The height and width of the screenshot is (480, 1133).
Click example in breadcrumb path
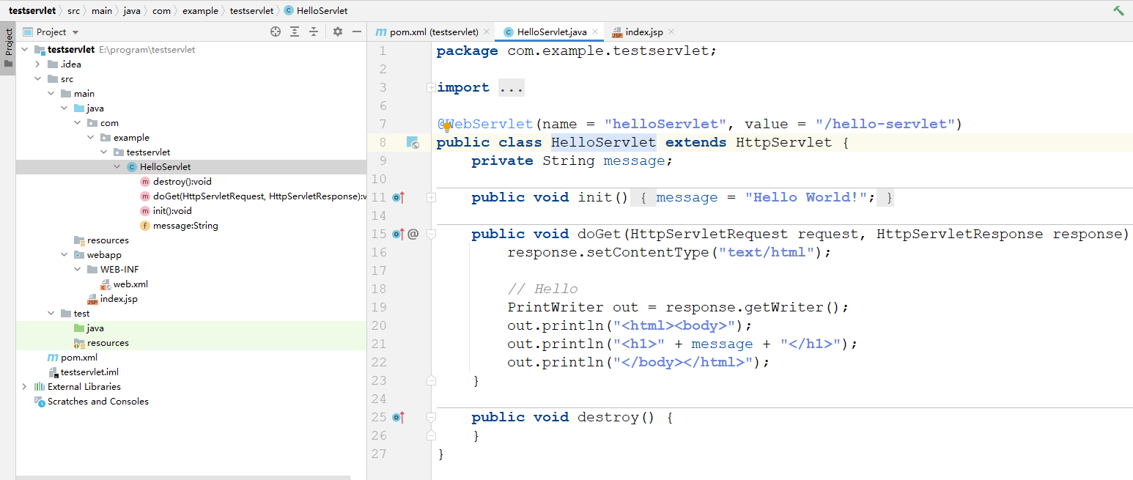[x=201, y=11]
